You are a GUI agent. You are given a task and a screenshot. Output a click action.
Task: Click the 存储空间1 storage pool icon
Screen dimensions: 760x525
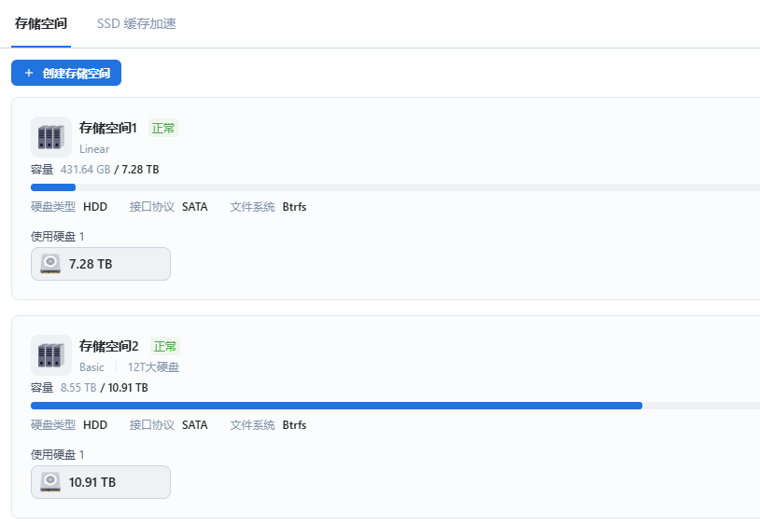(51, 137)
